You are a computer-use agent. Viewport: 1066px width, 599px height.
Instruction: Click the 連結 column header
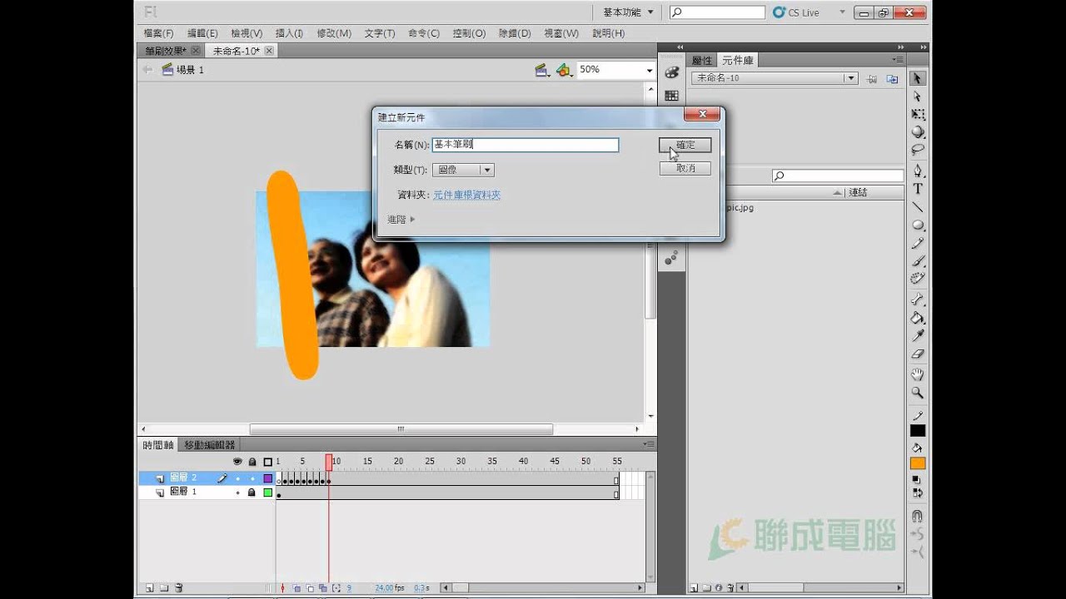point(858,192)
